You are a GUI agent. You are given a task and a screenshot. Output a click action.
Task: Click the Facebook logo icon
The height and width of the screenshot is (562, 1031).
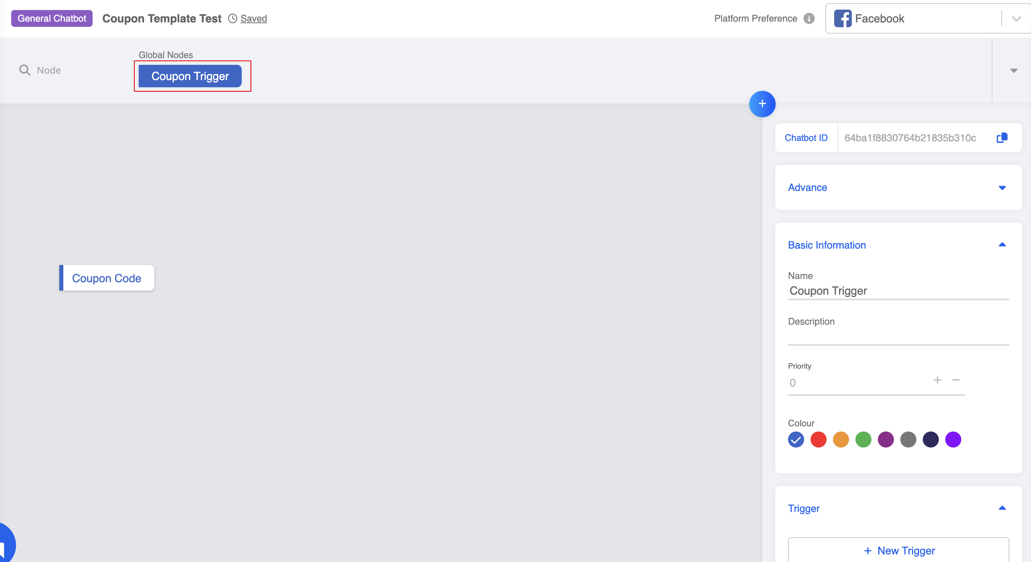coord(843,18)
